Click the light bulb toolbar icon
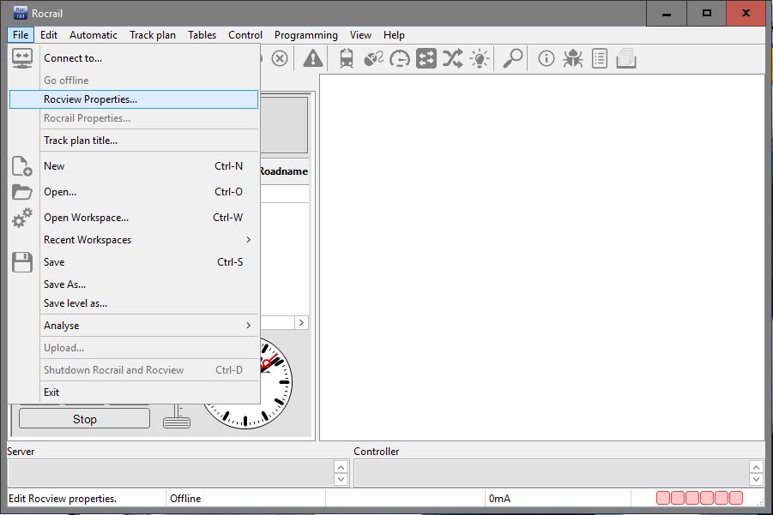773x515 pixels. [x=480, y=58]
